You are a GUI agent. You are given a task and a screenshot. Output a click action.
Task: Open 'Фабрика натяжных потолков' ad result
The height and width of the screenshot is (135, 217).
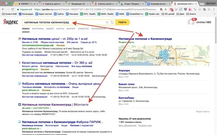pos(61,84)
